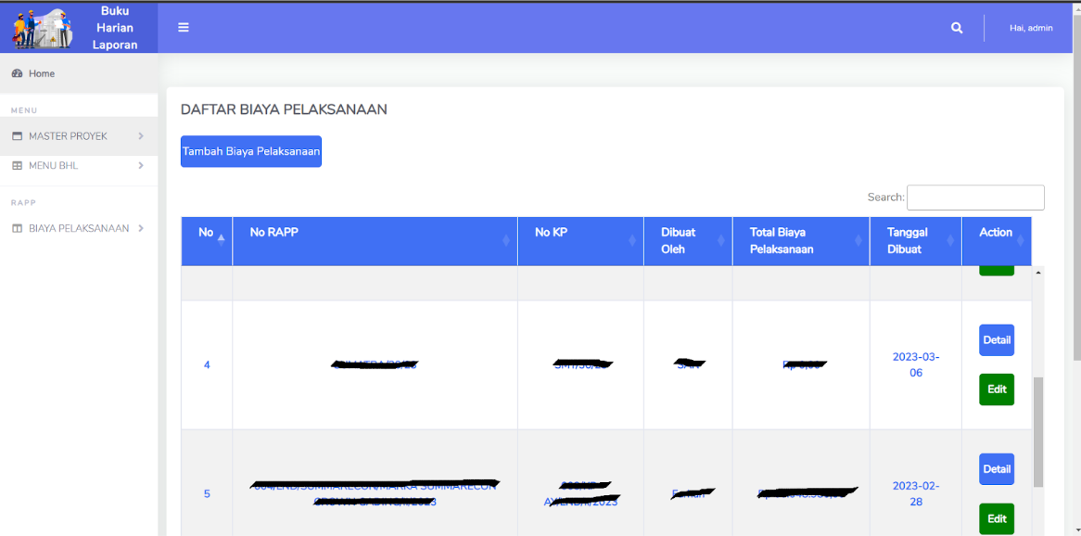
Task: Open Detail for row number 4
Action: click(x=996, y=339)
